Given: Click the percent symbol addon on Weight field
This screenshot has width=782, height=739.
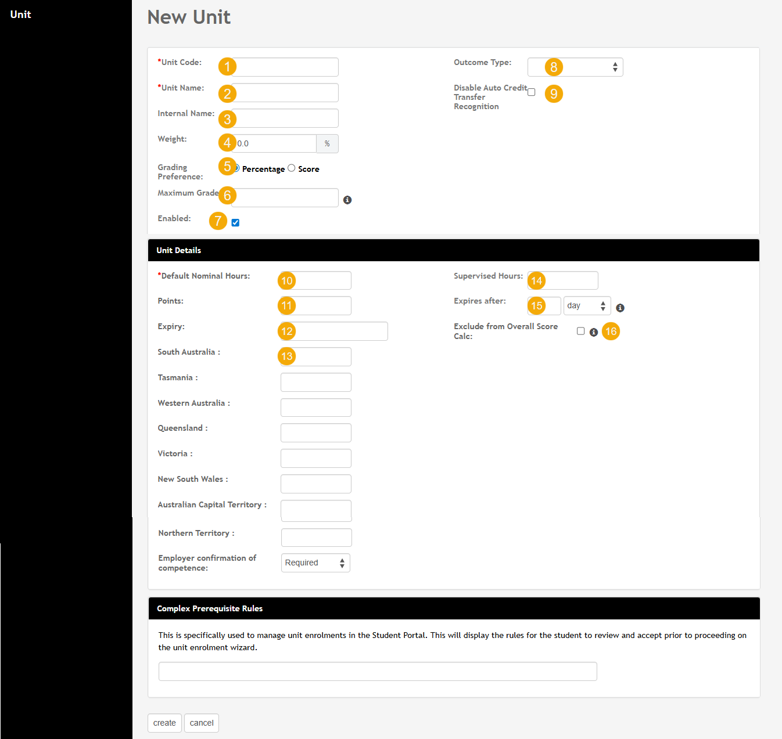Looking at the screenshot, I should 327,143.
